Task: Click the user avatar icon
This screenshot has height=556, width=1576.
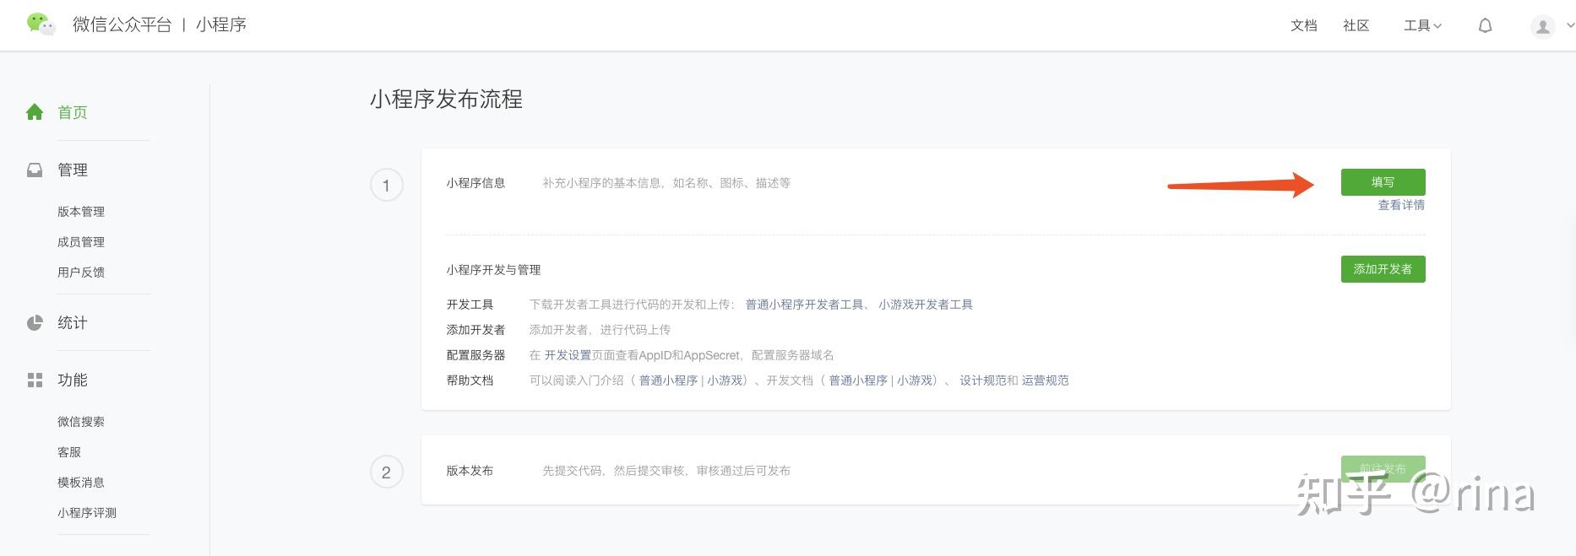Action: 1542,26
